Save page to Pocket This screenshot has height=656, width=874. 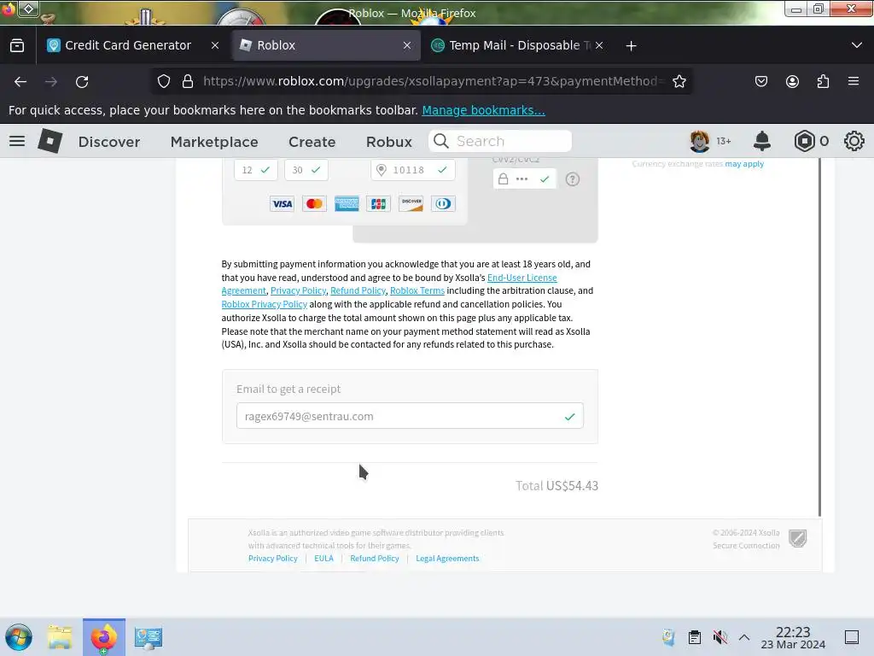[x=760, y=81]
